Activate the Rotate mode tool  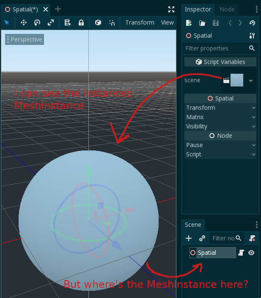(37, 22)
